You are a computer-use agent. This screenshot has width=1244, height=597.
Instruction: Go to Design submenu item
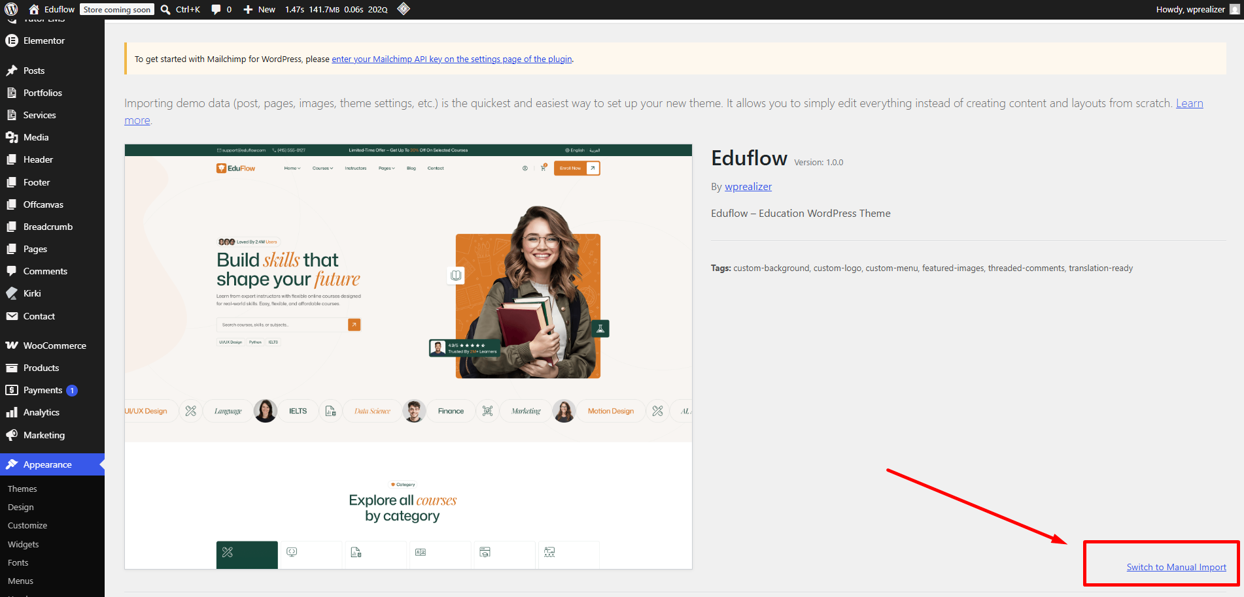[21, 507]
